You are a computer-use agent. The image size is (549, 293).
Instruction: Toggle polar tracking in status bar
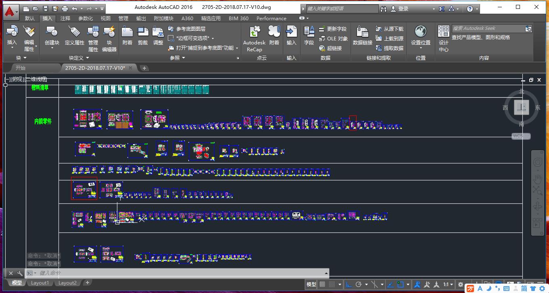359,285
